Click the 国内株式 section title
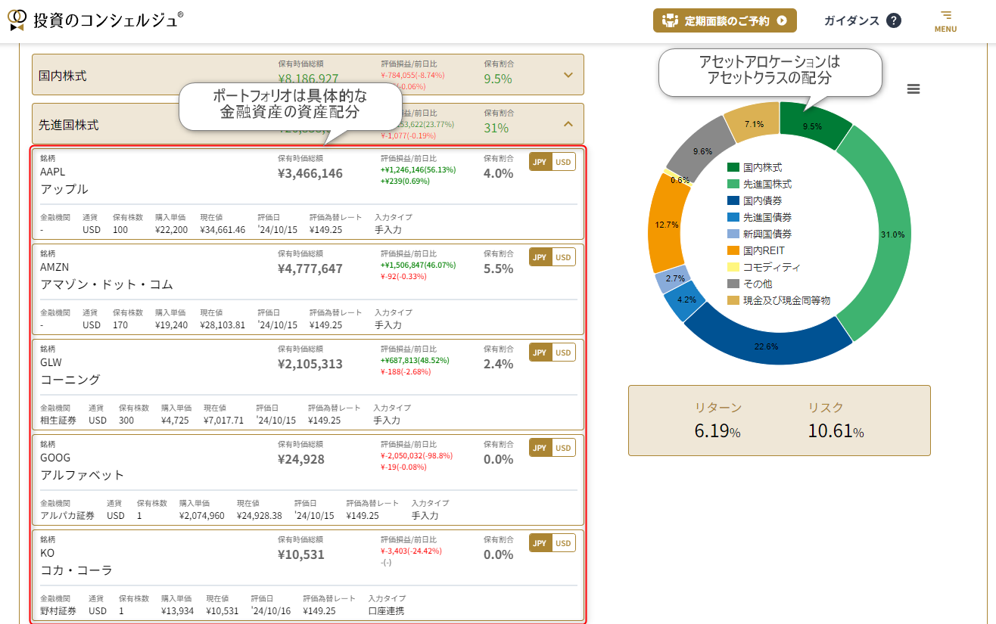996x624 pixels. point(63,76)
